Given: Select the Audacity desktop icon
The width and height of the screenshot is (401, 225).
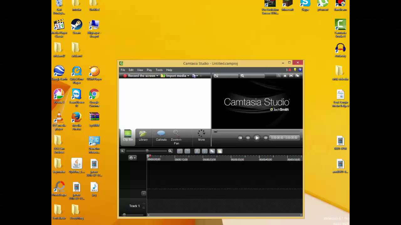Looking at the screenshot, I should point(340,50).
